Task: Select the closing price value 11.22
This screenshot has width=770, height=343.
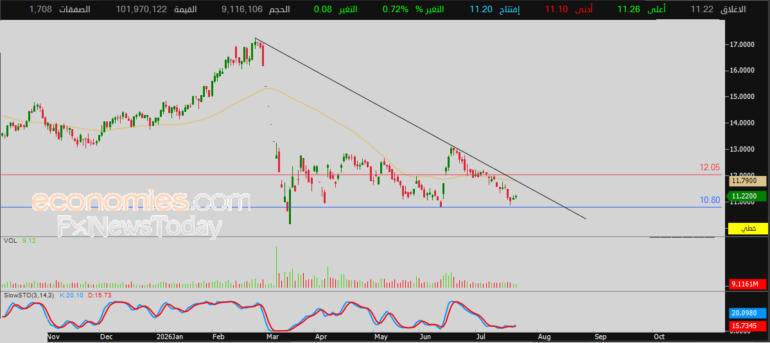Action: 702,10
